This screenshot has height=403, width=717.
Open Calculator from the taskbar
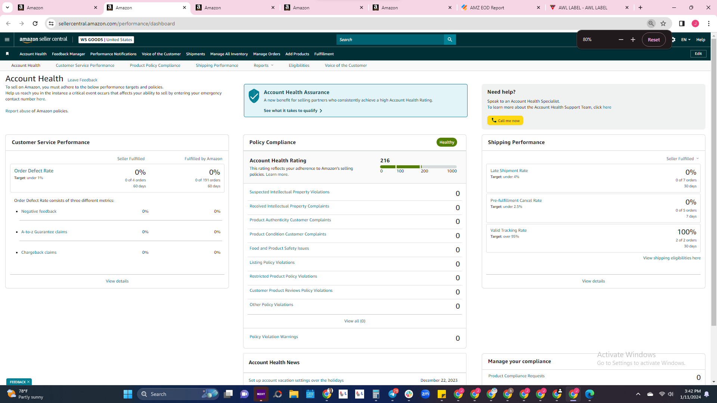(376, 394)
